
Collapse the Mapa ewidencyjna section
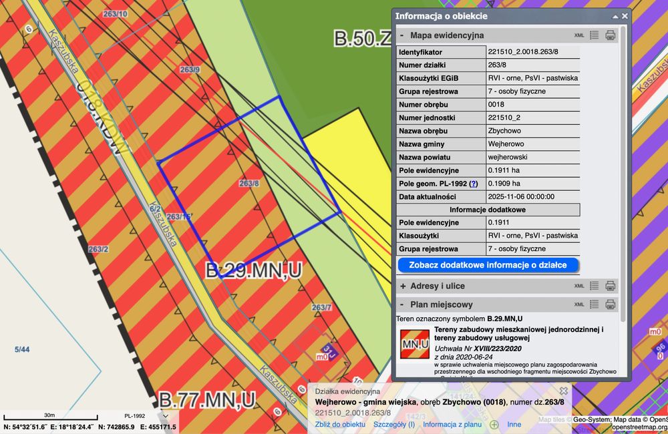tap(401, 35)
